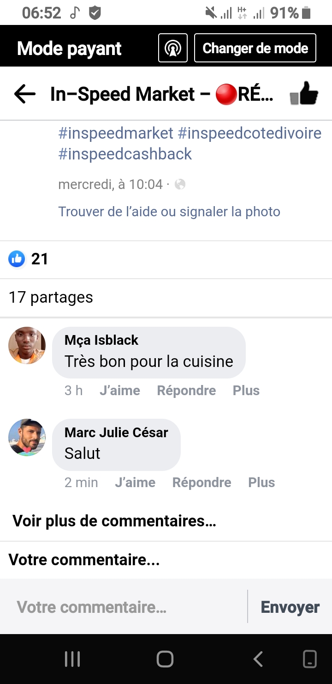Tap Android back navigation chevron
The width and height of the screenshot is (332, 684).
pos(258,659)
